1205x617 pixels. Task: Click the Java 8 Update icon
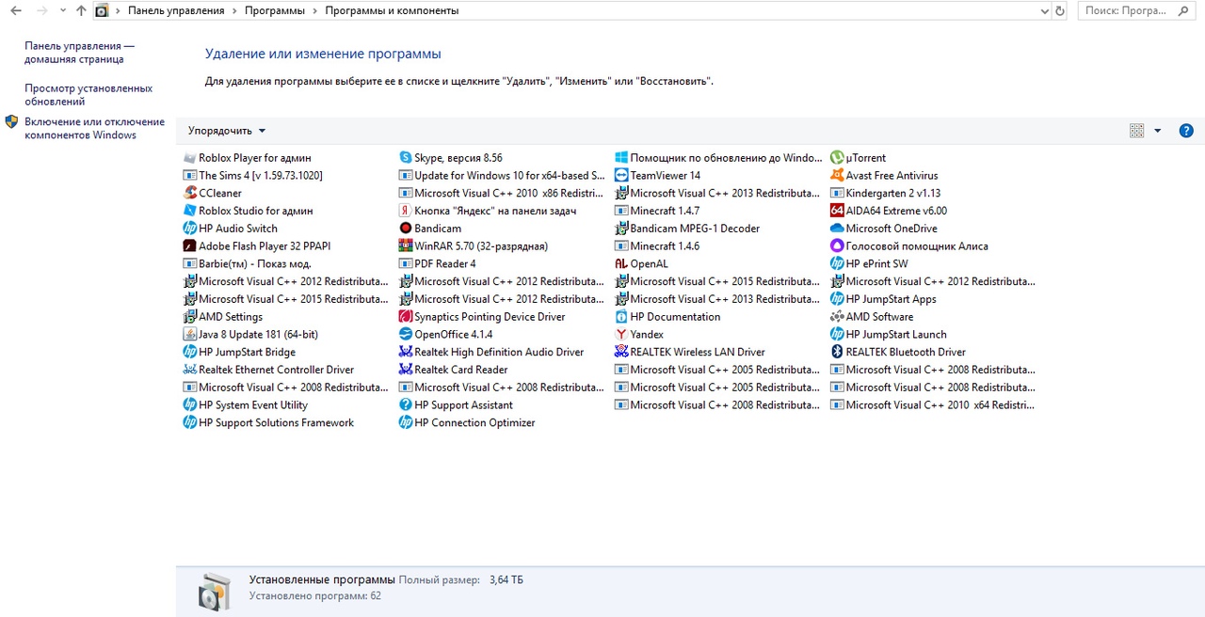(x=190, y=334)
